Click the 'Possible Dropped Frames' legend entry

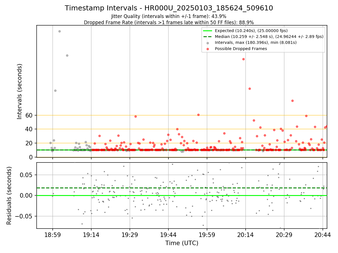pos(241,49)
